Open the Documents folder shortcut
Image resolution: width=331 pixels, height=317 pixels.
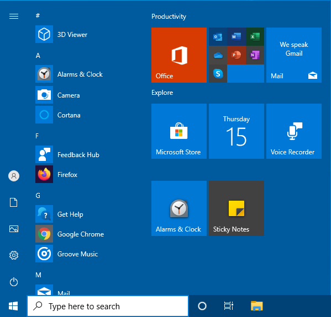click(x=14, y=202)
